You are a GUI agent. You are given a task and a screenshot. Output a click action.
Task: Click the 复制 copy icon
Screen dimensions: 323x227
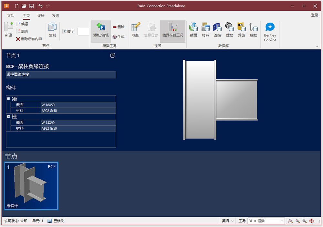(x=52, y=30)
